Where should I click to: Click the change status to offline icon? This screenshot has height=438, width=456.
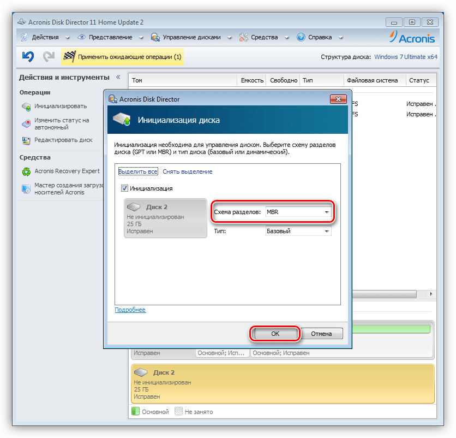click(x=26, y=123)
